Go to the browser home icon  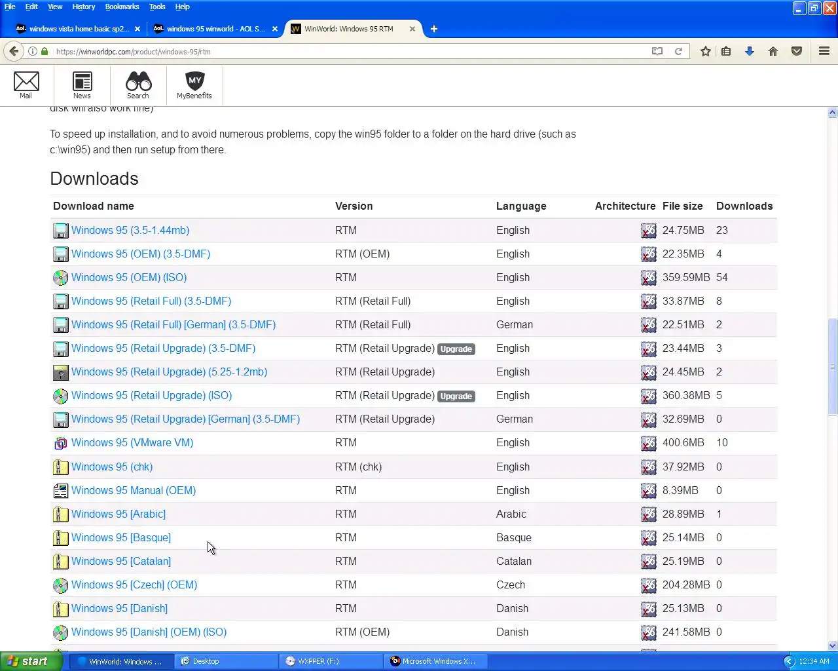click(x=773, y=51)
